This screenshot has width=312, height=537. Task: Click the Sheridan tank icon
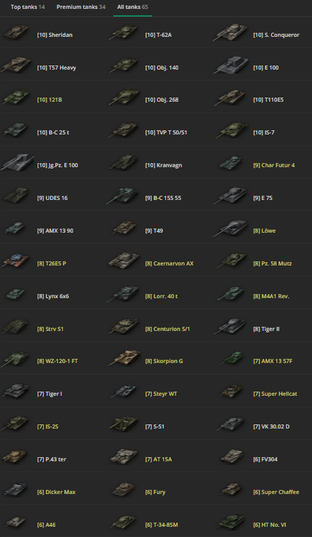pos(16,33)
